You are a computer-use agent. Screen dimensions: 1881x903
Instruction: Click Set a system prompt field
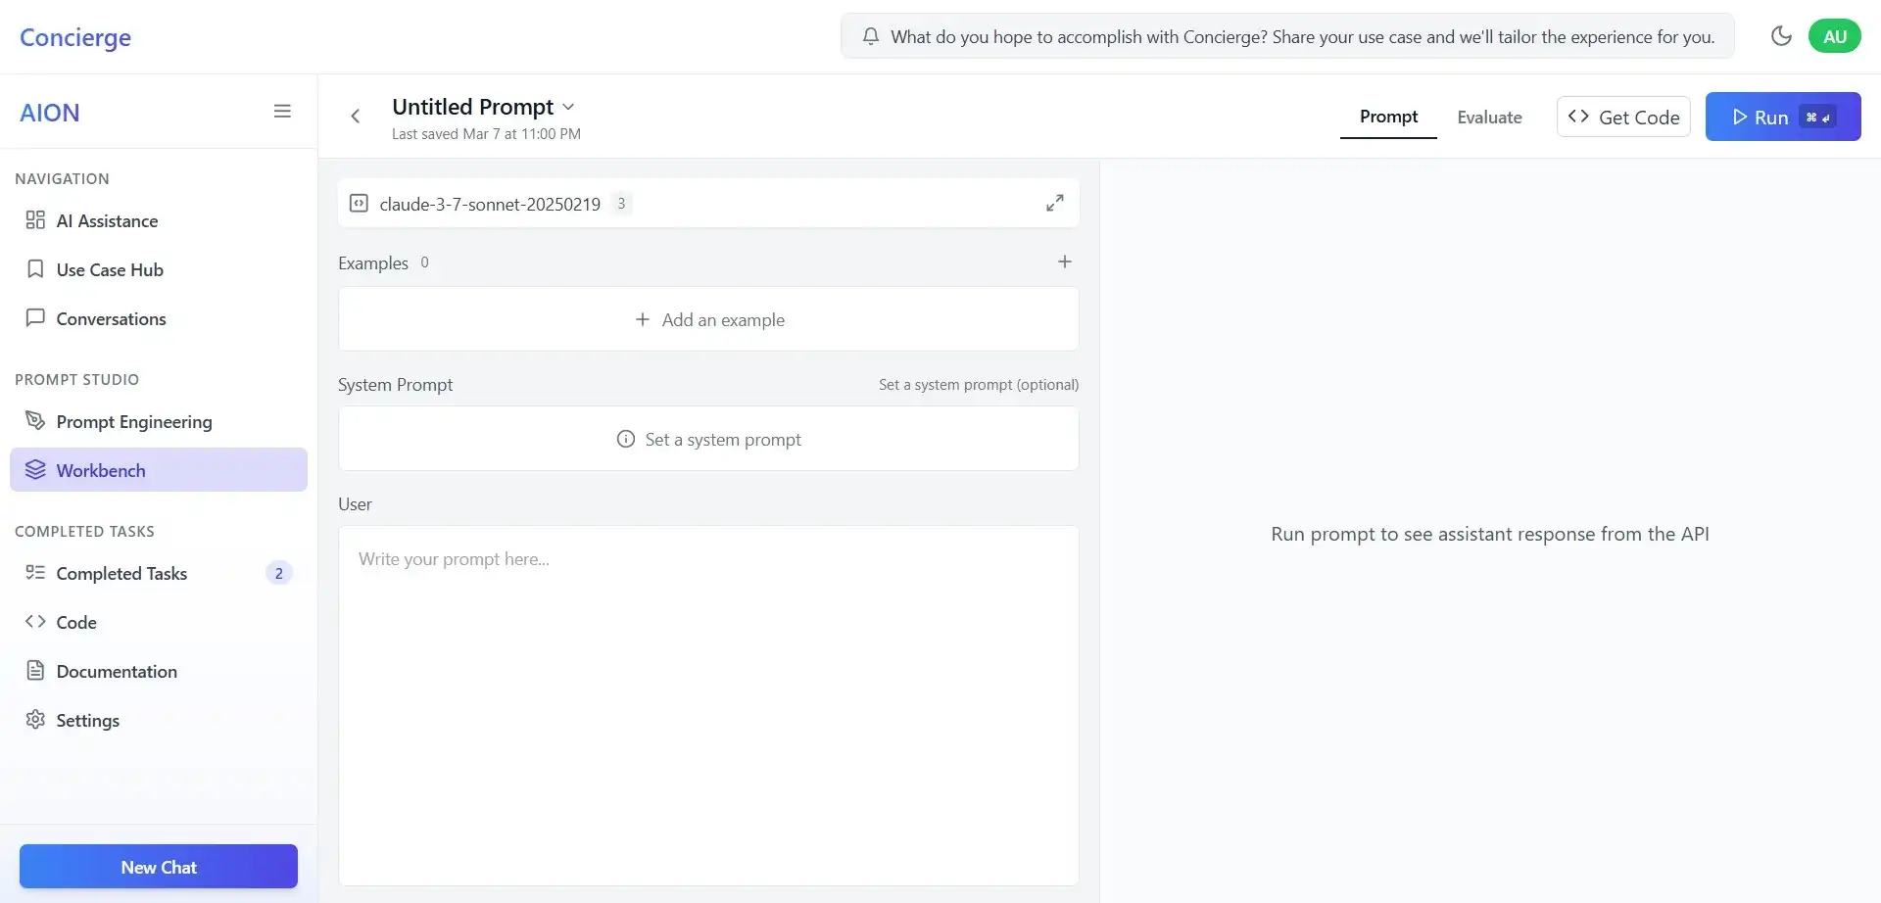tap(708, 439)
